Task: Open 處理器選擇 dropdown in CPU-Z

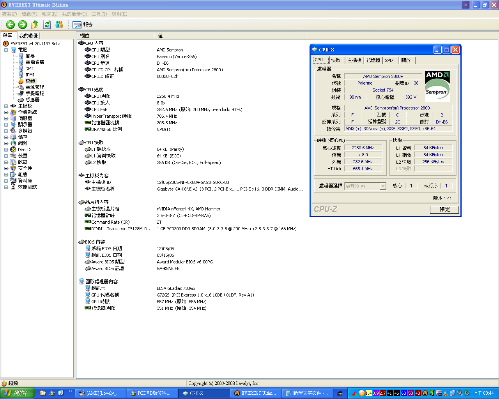Action: pos(365,186)
